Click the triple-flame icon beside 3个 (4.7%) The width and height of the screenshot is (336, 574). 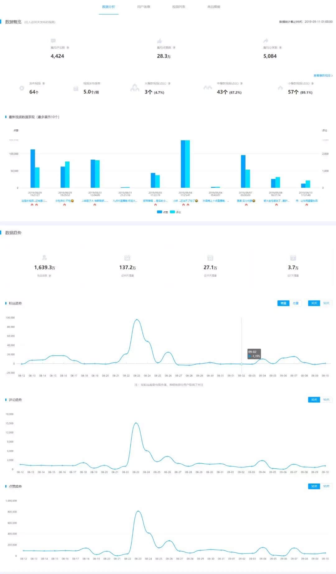click(x=135, y=88)
